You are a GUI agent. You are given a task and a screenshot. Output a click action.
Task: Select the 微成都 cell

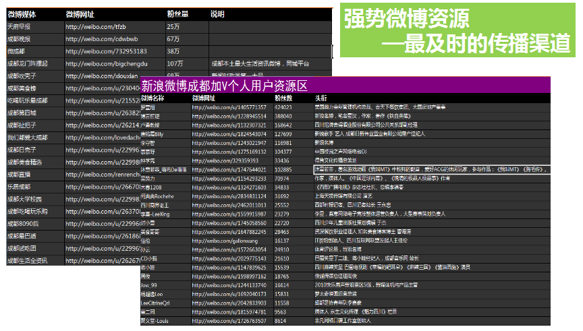(35, 51)
